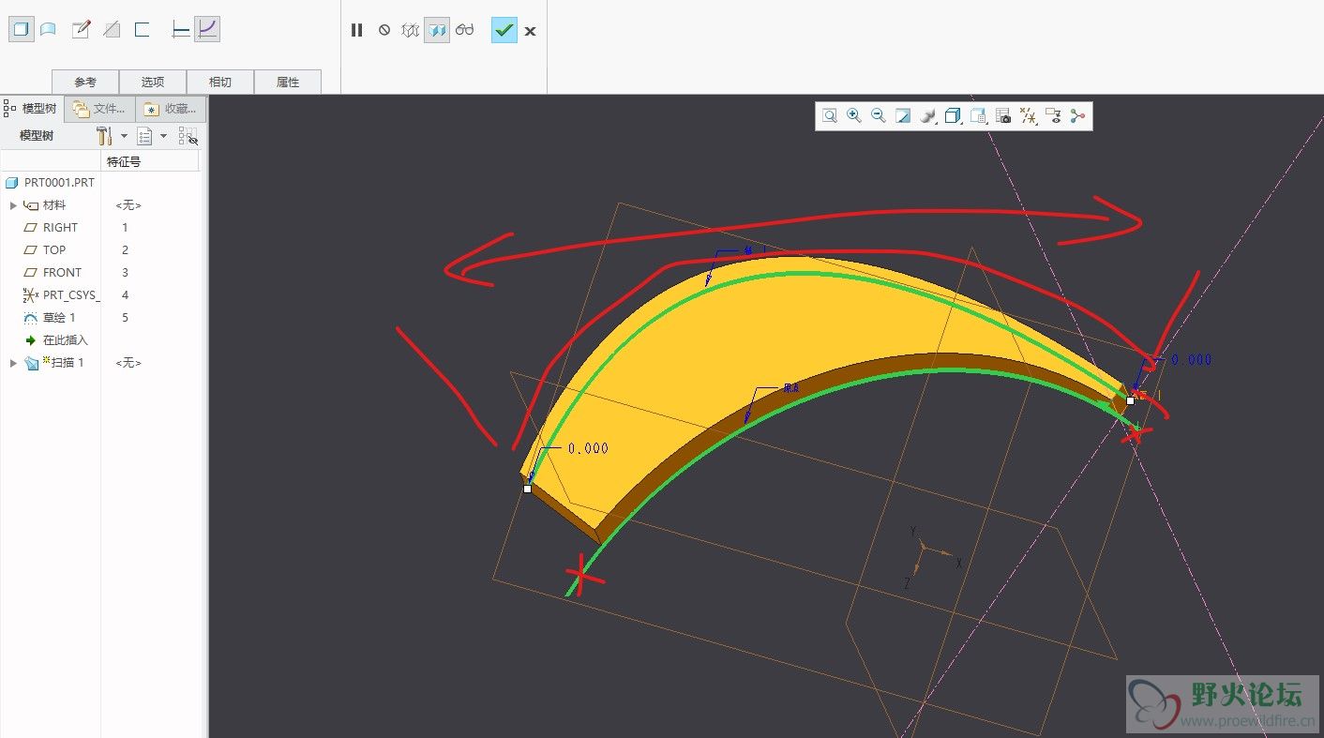Select the surface sweep option

coord(49,30)
